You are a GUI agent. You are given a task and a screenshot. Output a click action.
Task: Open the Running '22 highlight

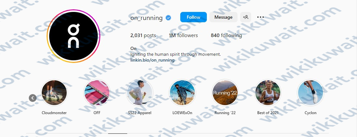225,93
